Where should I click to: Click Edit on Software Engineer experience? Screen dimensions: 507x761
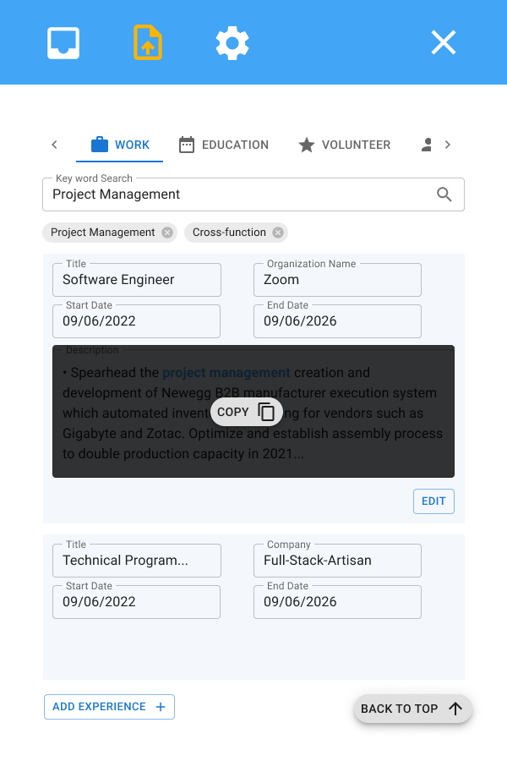(433, 501)
